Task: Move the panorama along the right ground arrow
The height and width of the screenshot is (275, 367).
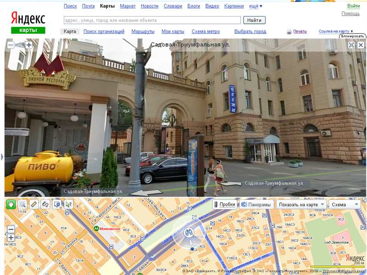Action: coord(231,184)
